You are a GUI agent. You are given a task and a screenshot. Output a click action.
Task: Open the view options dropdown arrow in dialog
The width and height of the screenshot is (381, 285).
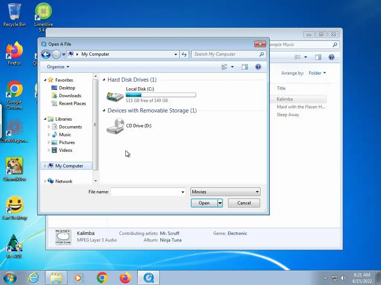(232, 67)
